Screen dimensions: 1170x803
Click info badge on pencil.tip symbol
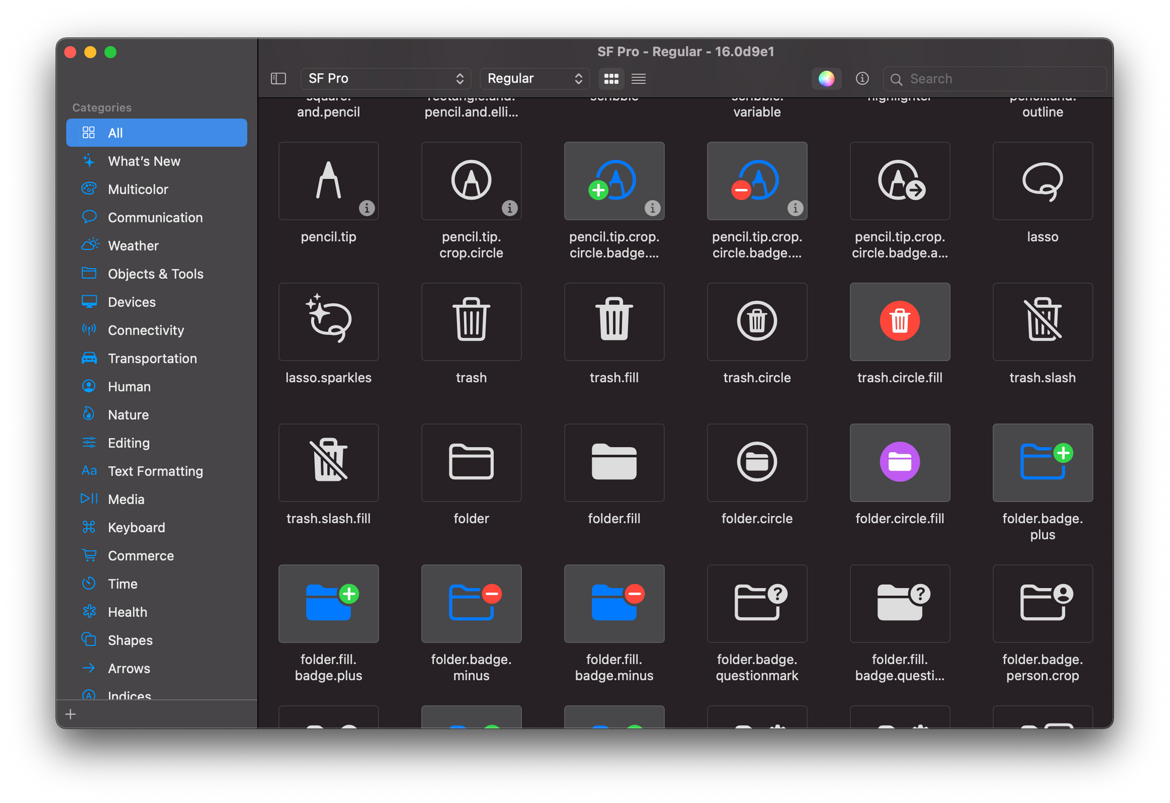pyautogui.click(x=367, y=208)
